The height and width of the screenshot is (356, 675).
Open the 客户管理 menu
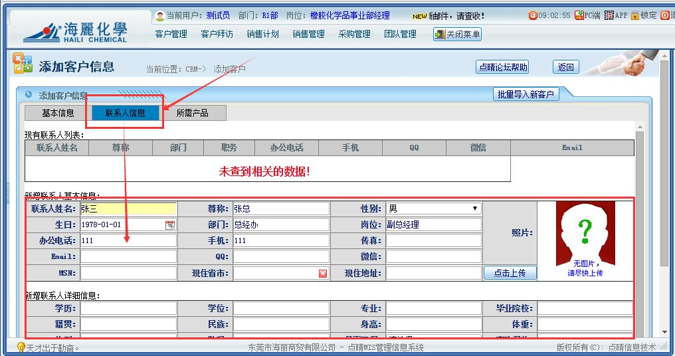[x=171, y=35]
